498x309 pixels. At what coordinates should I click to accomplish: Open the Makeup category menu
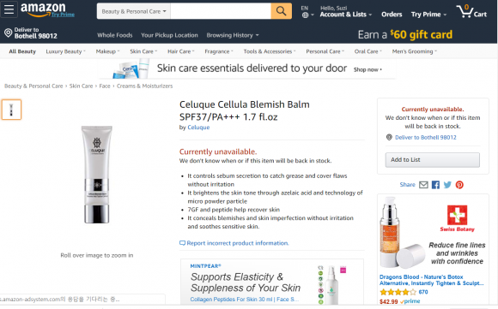point(107,51)
